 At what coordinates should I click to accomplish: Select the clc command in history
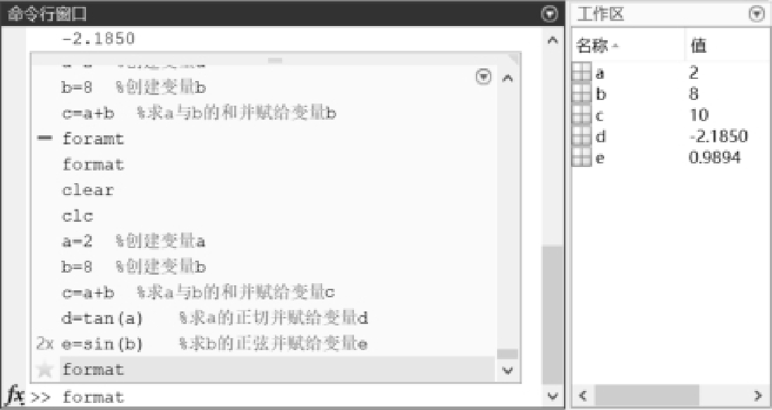click(78, 216)
